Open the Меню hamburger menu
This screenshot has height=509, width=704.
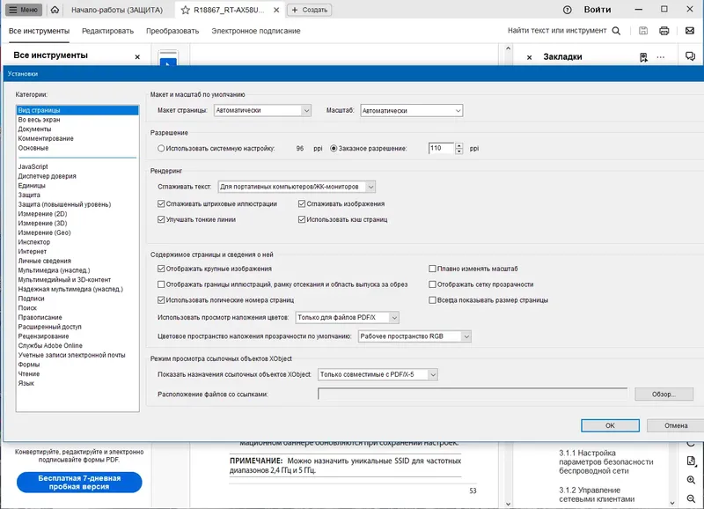click(x=24, y=10)
